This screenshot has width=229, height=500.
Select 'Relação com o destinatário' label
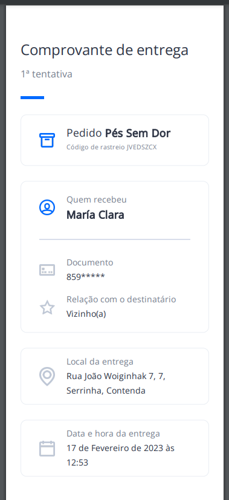(x=121, y=299)
